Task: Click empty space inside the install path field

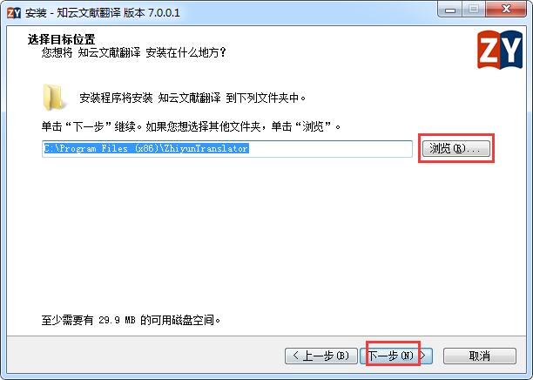Action: click(x=330, y=149)
